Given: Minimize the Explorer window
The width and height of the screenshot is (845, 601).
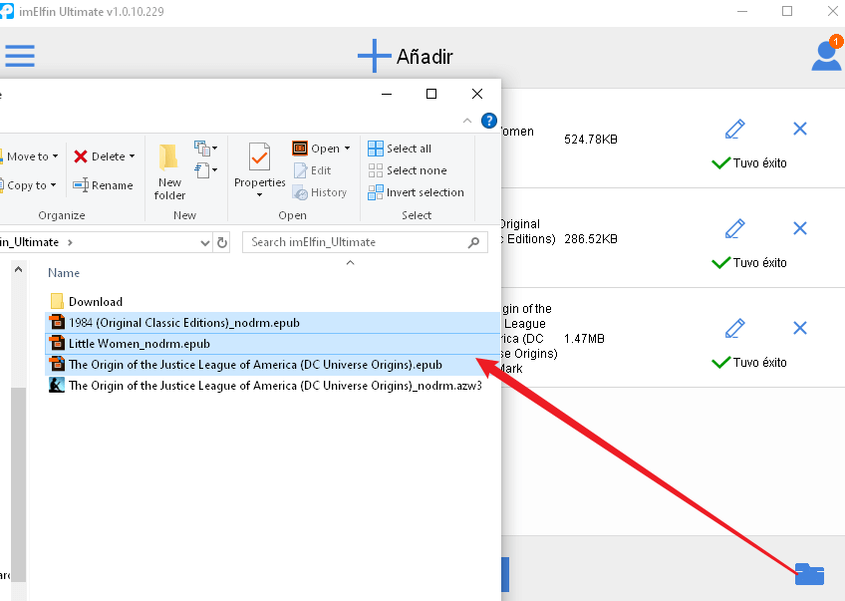Looking at the screenshot, I should pos(387,94).
